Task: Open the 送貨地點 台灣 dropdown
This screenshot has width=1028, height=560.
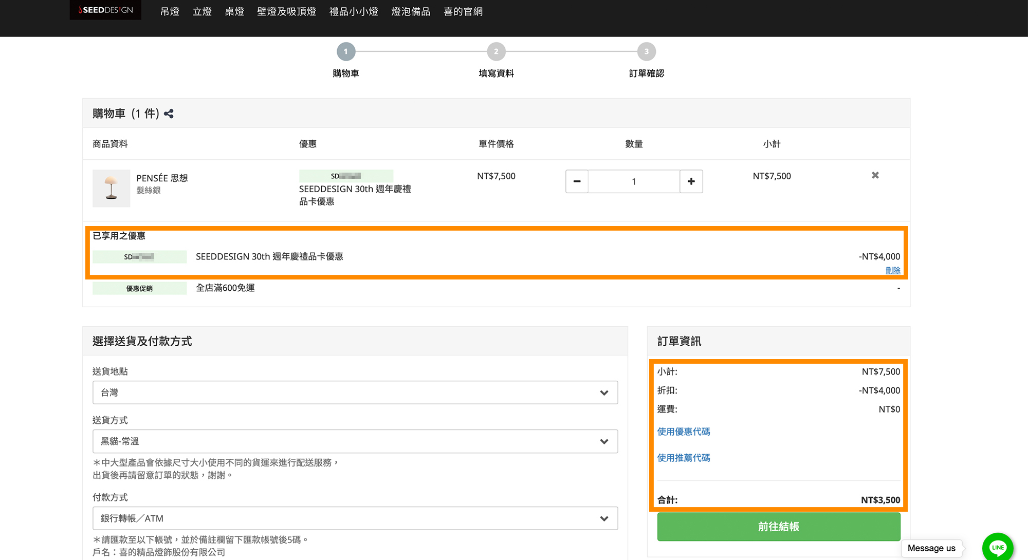Action: pyautogui.click(x=355, y=393)
